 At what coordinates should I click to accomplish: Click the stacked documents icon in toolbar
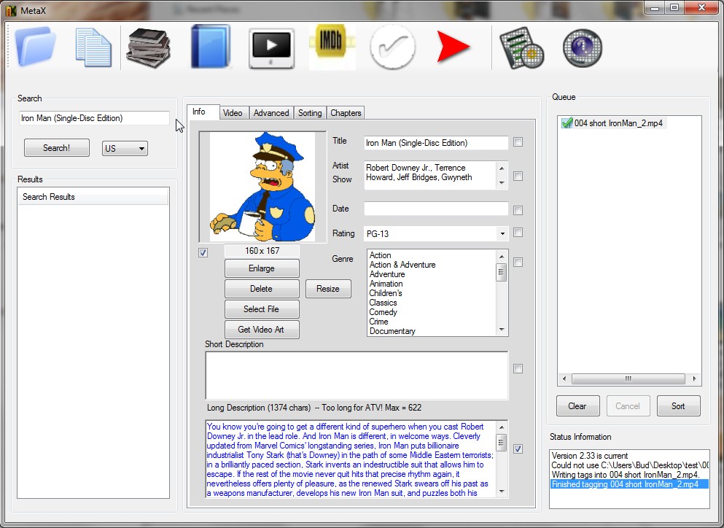click(x=93, y=47)
